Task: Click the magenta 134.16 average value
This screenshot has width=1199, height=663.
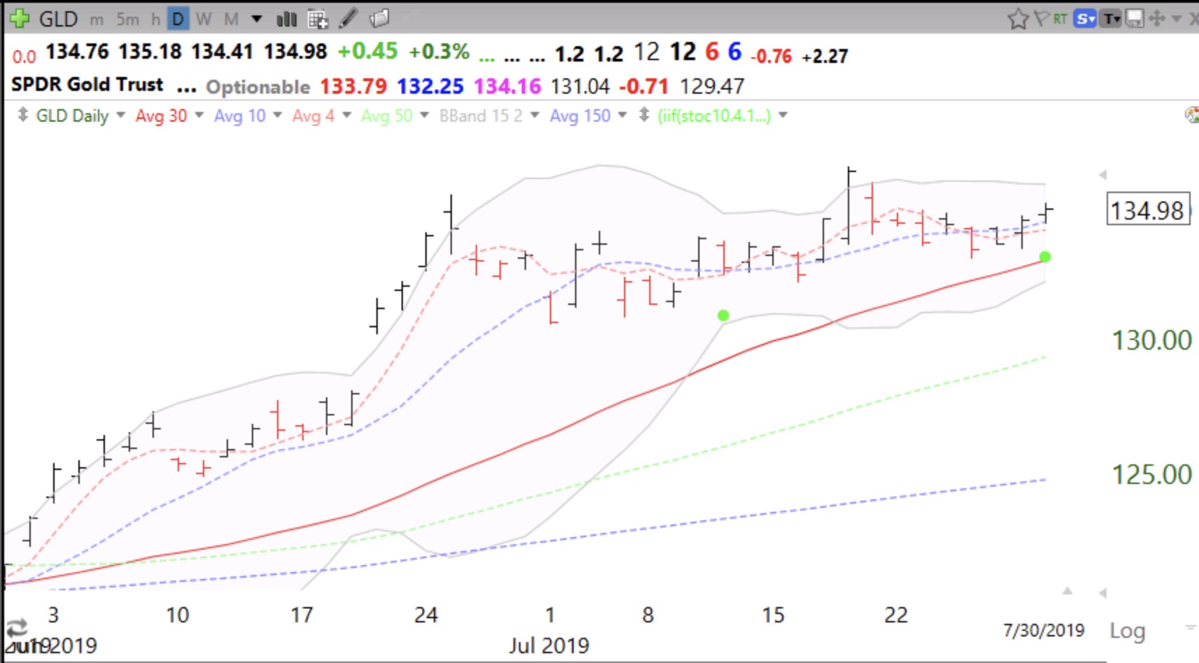Action: [507, 86]
